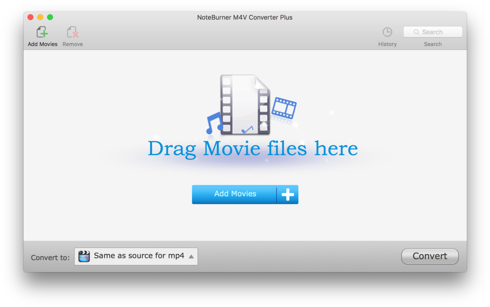Click the large filmstrip document icon
This screenshot has height=307, width=490.
[245, 105]
